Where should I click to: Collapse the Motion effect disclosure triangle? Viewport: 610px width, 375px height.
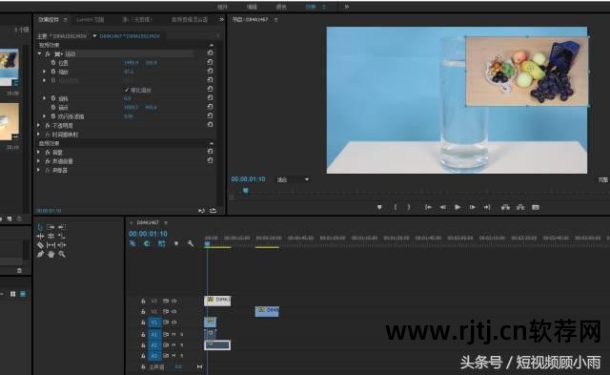[x=39, y=53]
